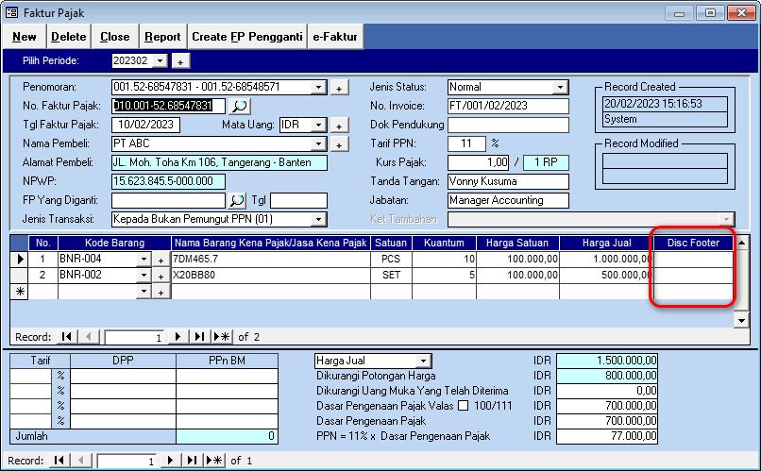The width and height of the screenshot is (761, 471).
Task: Toggle the 100/111 checkbox
Action: (462, 406)
